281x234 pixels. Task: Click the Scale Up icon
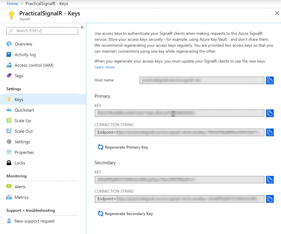pos(9,120)
